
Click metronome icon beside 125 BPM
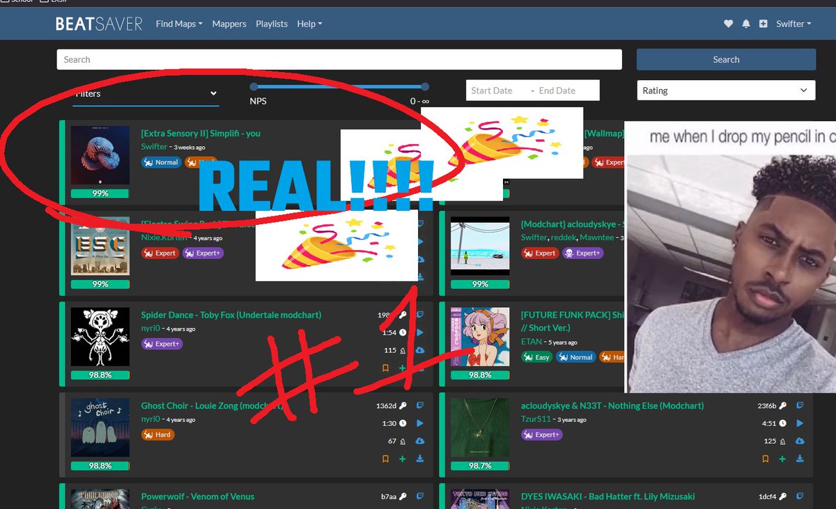click(782, 441)
